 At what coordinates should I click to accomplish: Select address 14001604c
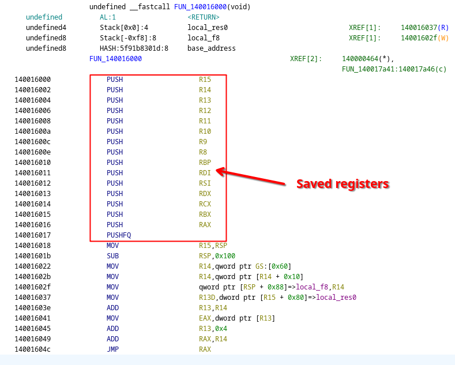[x=33, y=349]
